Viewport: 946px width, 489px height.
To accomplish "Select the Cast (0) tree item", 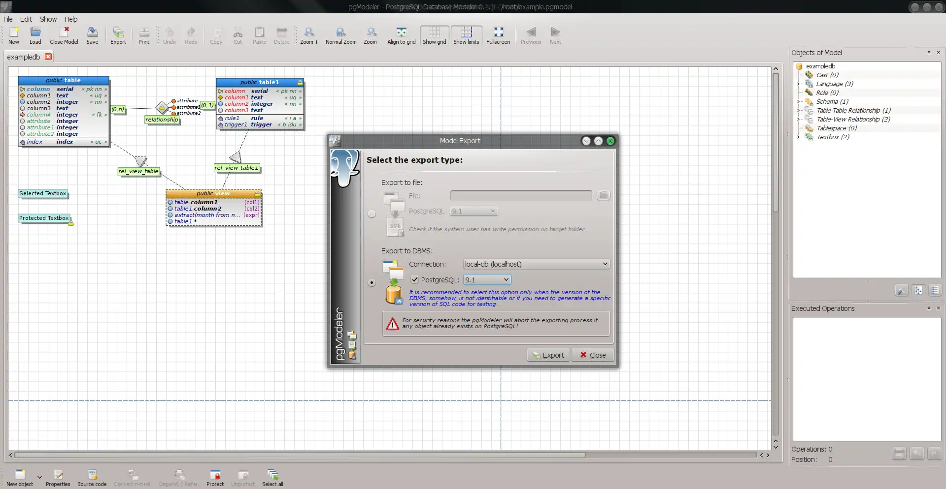I will tap(827, 75).
